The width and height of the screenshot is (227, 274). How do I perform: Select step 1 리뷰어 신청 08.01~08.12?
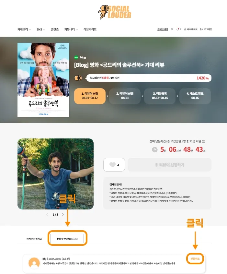click(90, 96)
